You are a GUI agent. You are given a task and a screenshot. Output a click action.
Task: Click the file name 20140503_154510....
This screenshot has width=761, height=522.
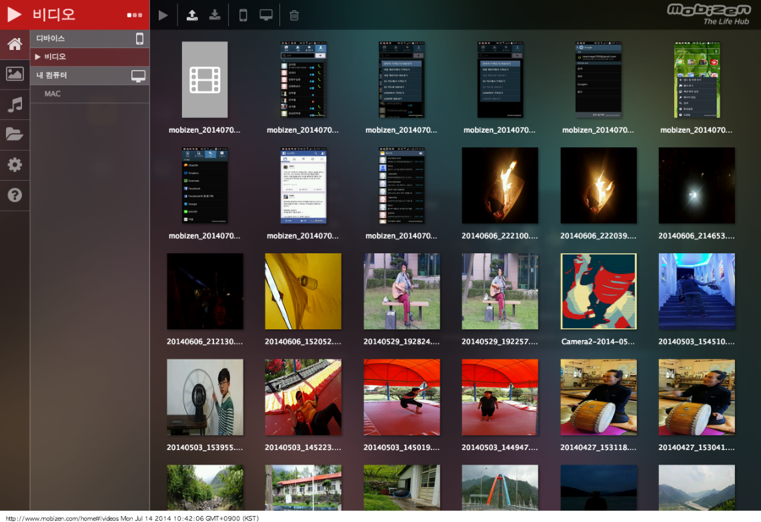pos(697,341)
